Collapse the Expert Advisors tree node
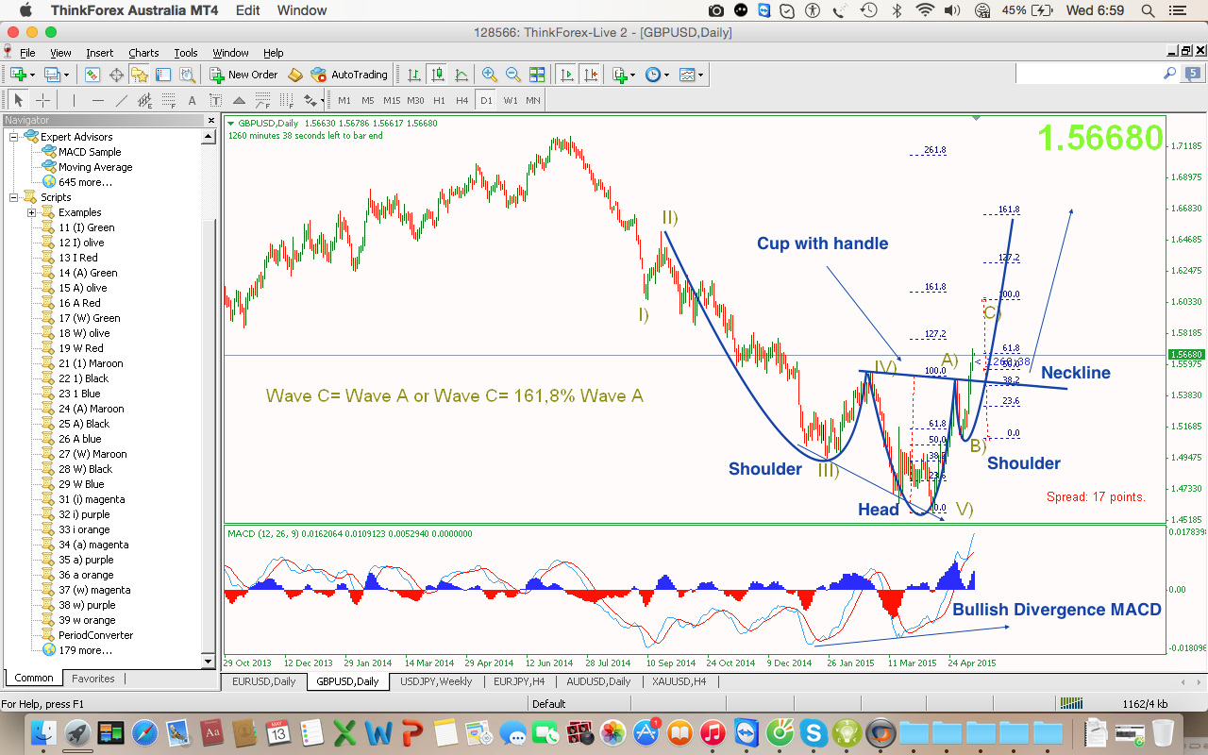The image size is (1208, 755). click(14, 137)
